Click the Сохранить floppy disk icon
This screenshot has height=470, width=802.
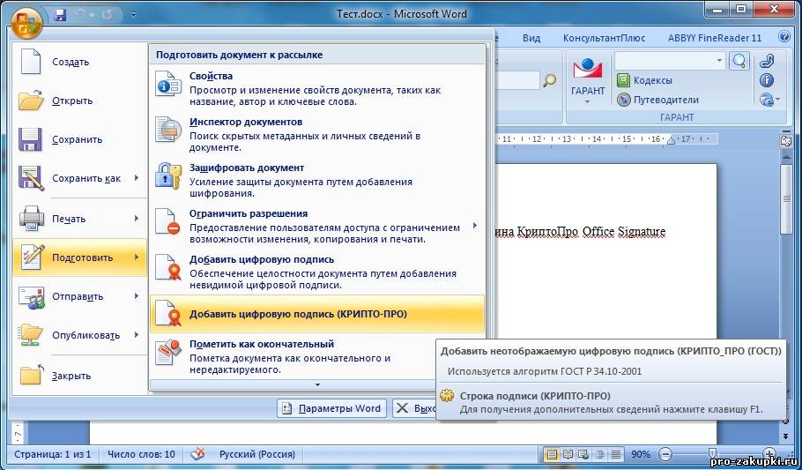(30, 139)
